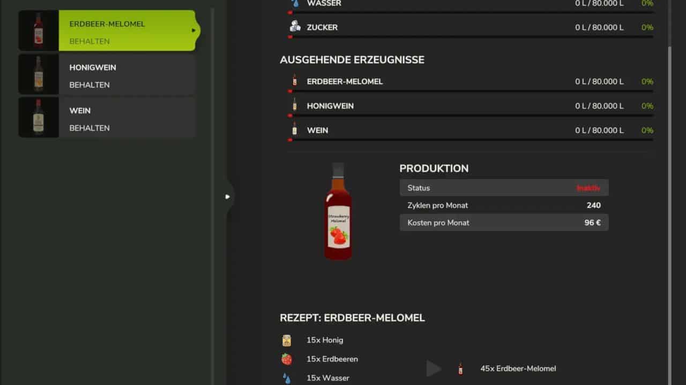Toggle Behalten mode under Wein
The height and width of the screenshot is (385, 686).
point(90,128)
